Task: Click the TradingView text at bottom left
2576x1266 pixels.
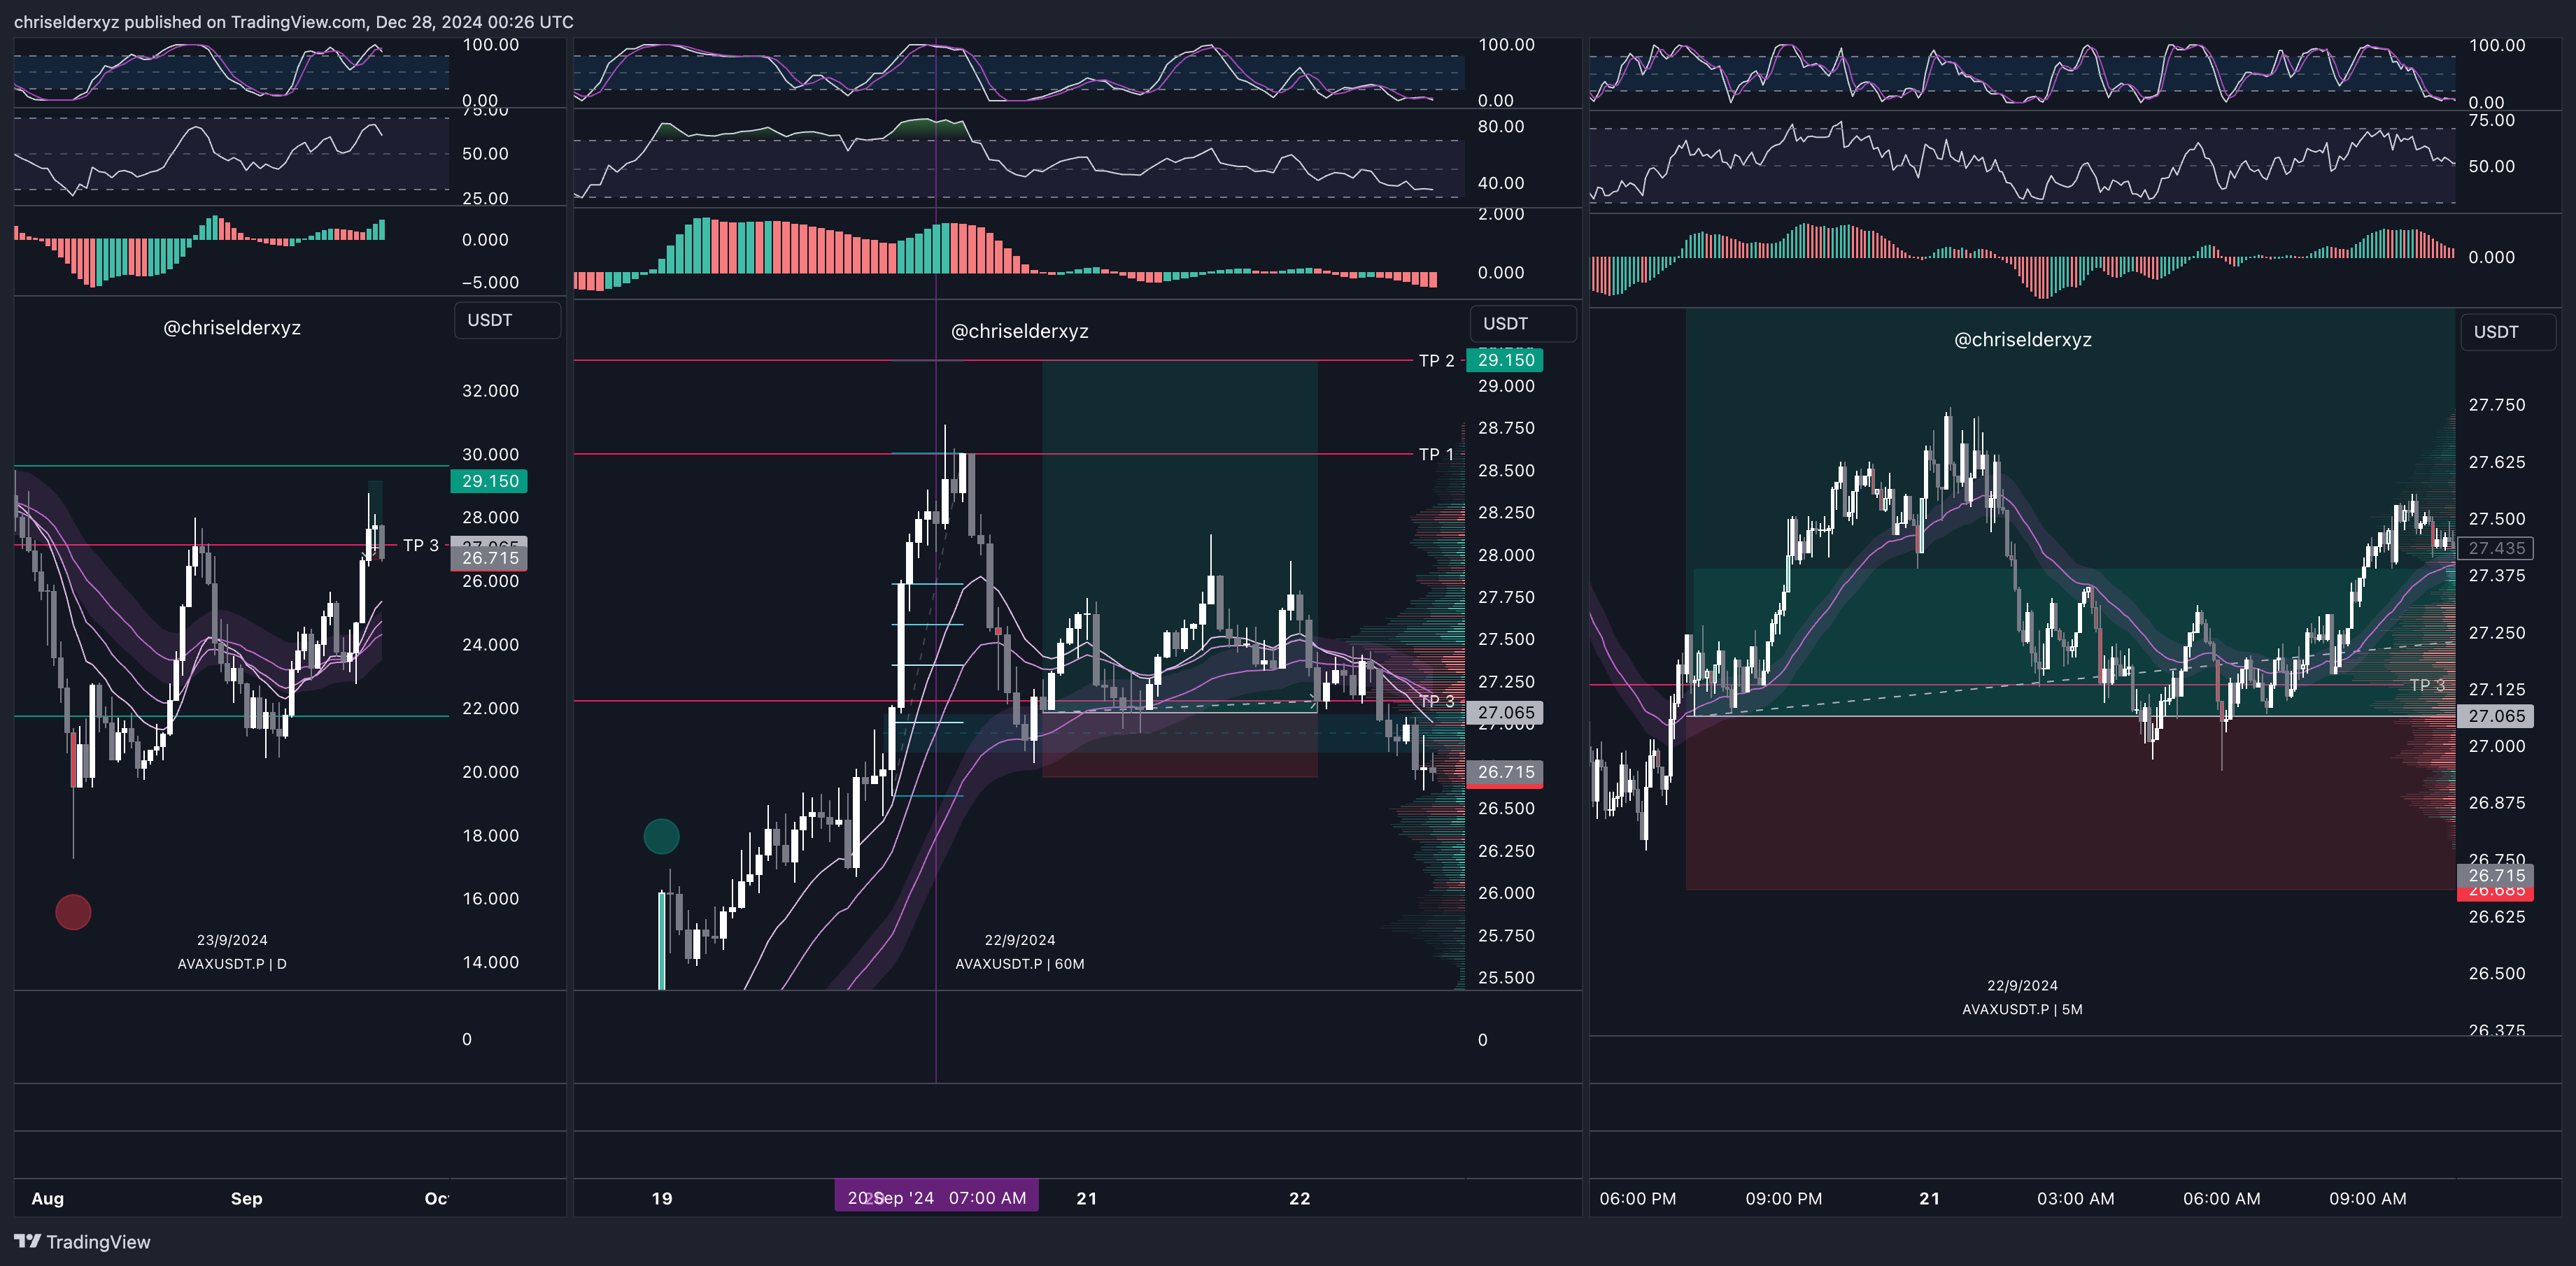Action: 98,1242
